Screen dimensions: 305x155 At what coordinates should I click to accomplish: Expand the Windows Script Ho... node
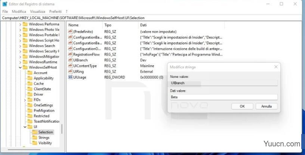pyautogui.click(x=20, y=41)
